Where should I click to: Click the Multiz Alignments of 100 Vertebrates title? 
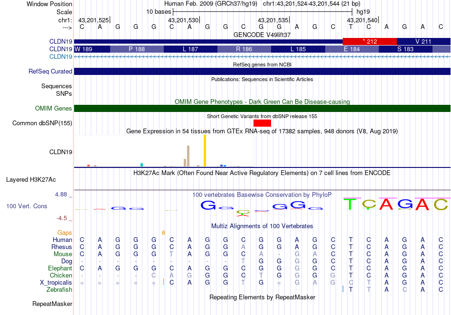pos(262,226)
